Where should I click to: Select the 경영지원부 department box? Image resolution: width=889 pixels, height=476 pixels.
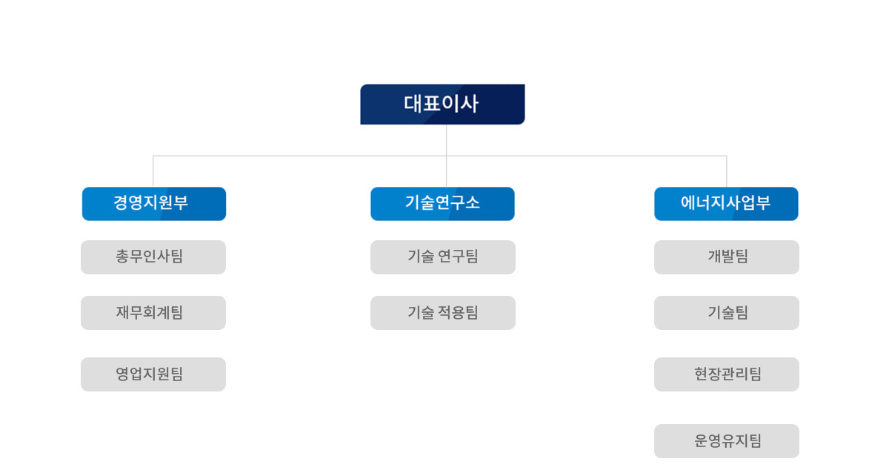[154, 204]
